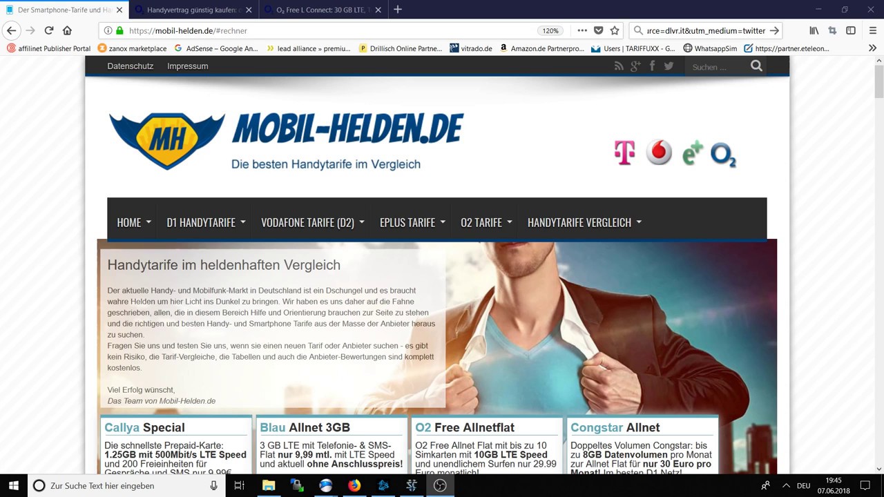Open the site's RSS feed icon
This screenshot has height=497, width=884.
(619, 66)
